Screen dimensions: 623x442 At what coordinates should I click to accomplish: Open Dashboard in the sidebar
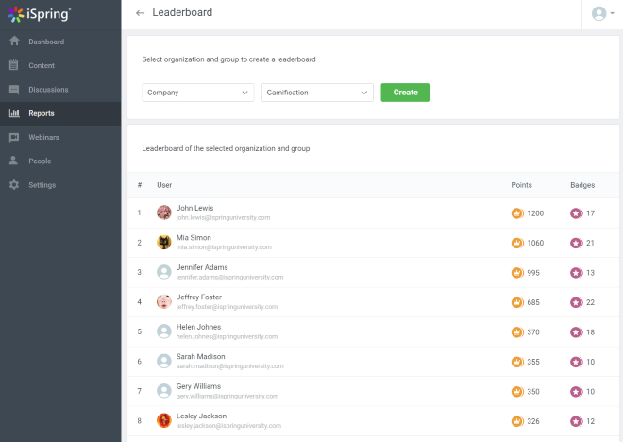click(x=46, y=42)
